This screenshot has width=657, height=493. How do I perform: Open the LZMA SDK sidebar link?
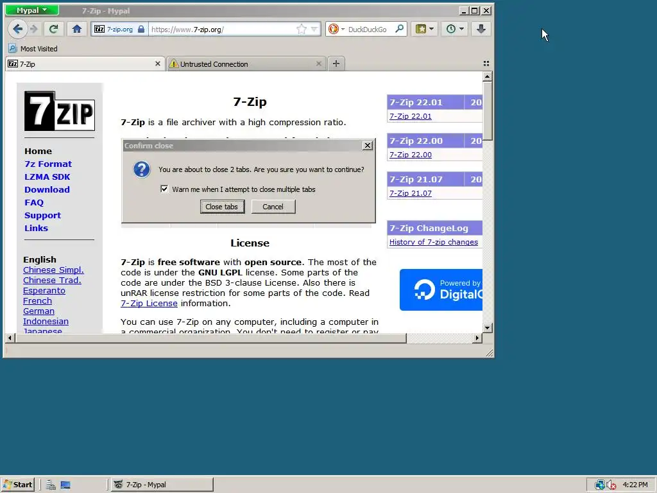click(47, 177)
